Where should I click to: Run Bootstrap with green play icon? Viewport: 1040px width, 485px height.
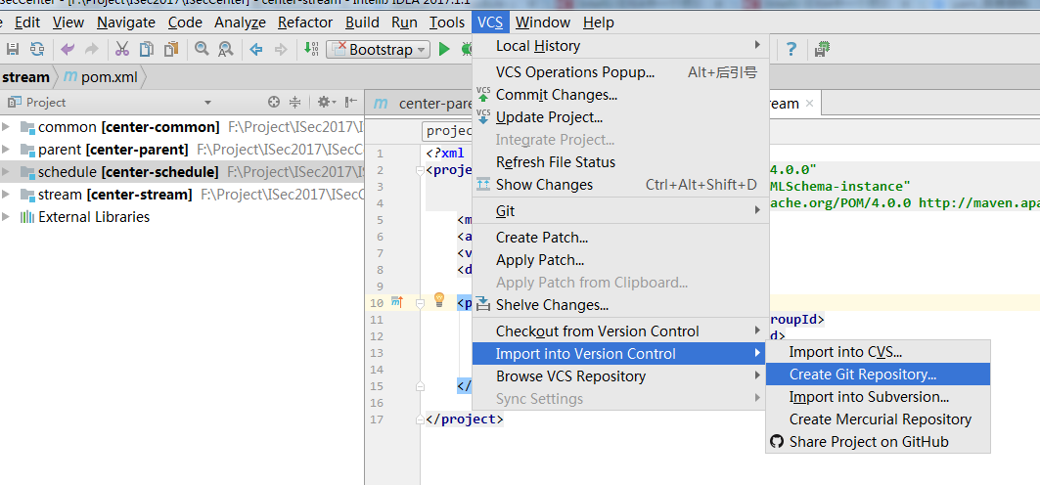(444, 49)
